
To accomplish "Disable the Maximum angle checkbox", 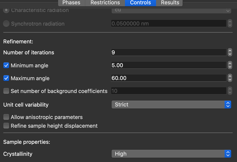I will pyautogui.click(x=6, y=78).
